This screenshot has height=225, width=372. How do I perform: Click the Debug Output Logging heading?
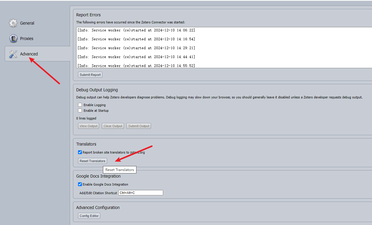(x=97, y=90)
